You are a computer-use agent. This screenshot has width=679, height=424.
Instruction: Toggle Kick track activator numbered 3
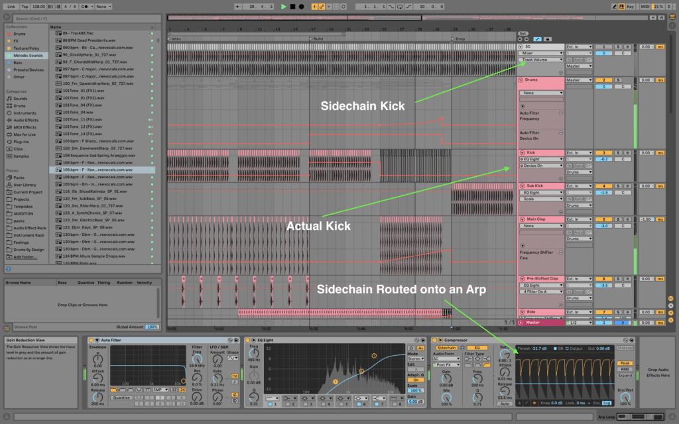pyautogui.click(x=603, y=153)
